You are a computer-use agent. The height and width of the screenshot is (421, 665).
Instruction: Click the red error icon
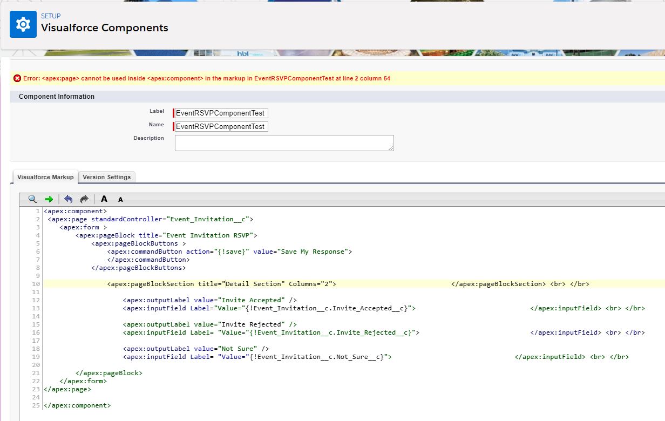point(17,78)
